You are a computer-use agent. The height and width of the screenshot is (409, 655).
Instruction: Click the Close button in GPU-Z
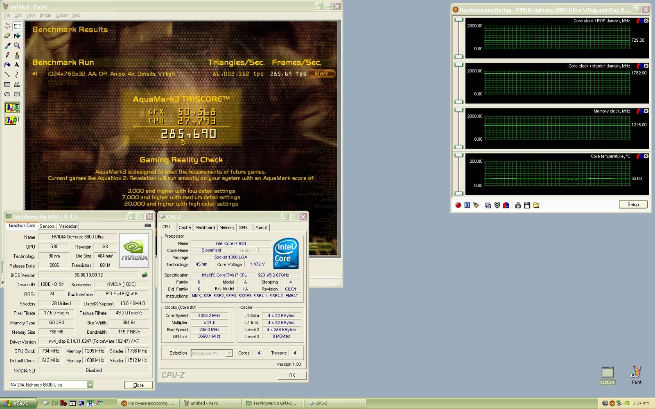click(138, 385)
